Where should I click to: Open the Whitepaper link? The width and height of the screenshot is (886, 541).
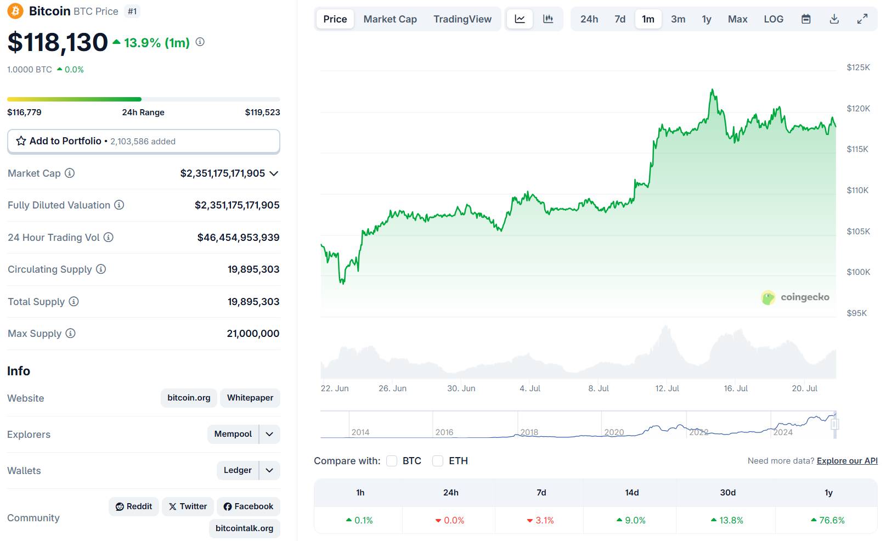coord(250,398)
